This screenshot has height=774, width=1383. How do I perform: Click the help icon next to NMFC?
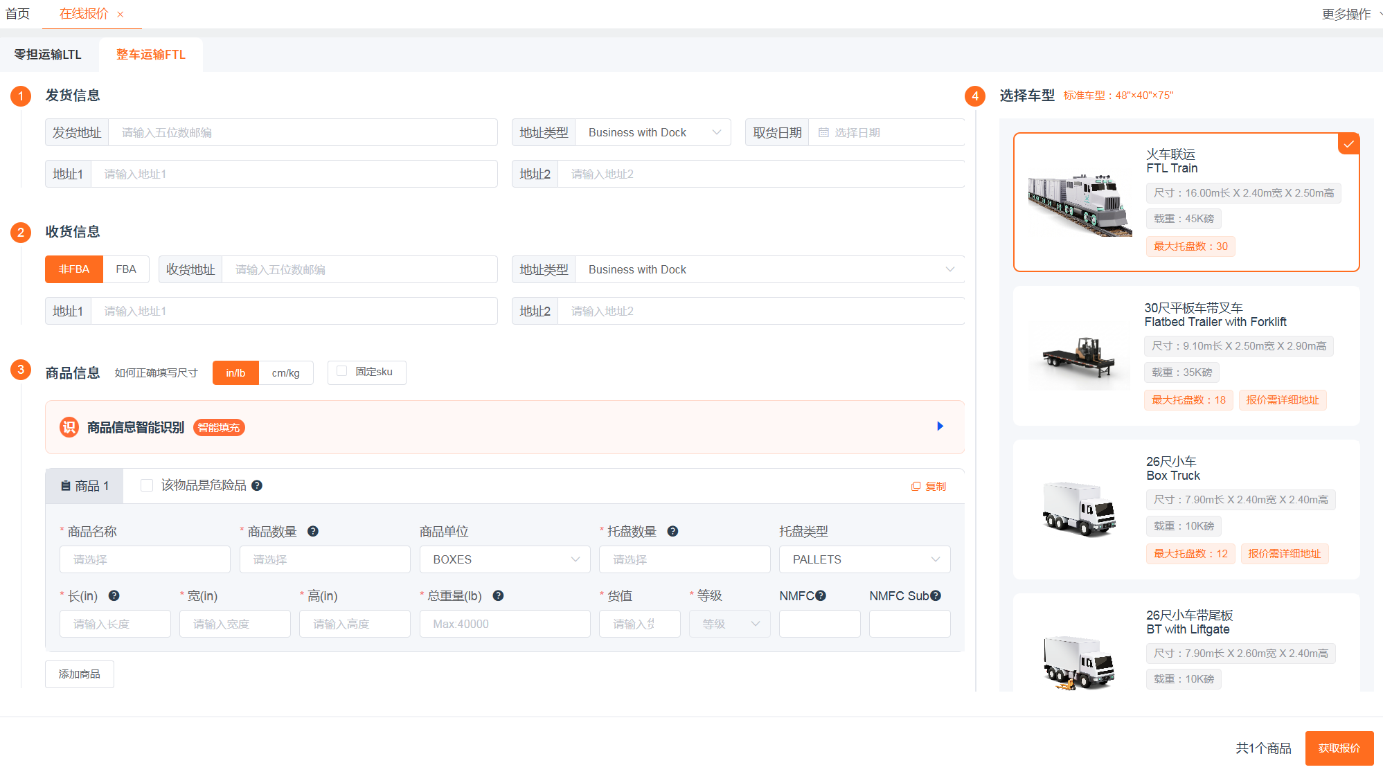point(821,595)
